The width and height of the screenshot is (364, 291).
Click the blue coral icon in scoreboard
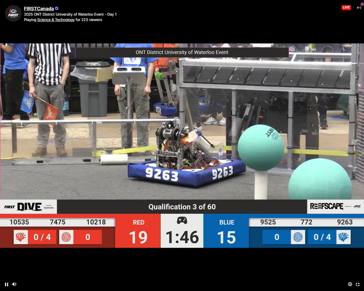tap(343, 237)
